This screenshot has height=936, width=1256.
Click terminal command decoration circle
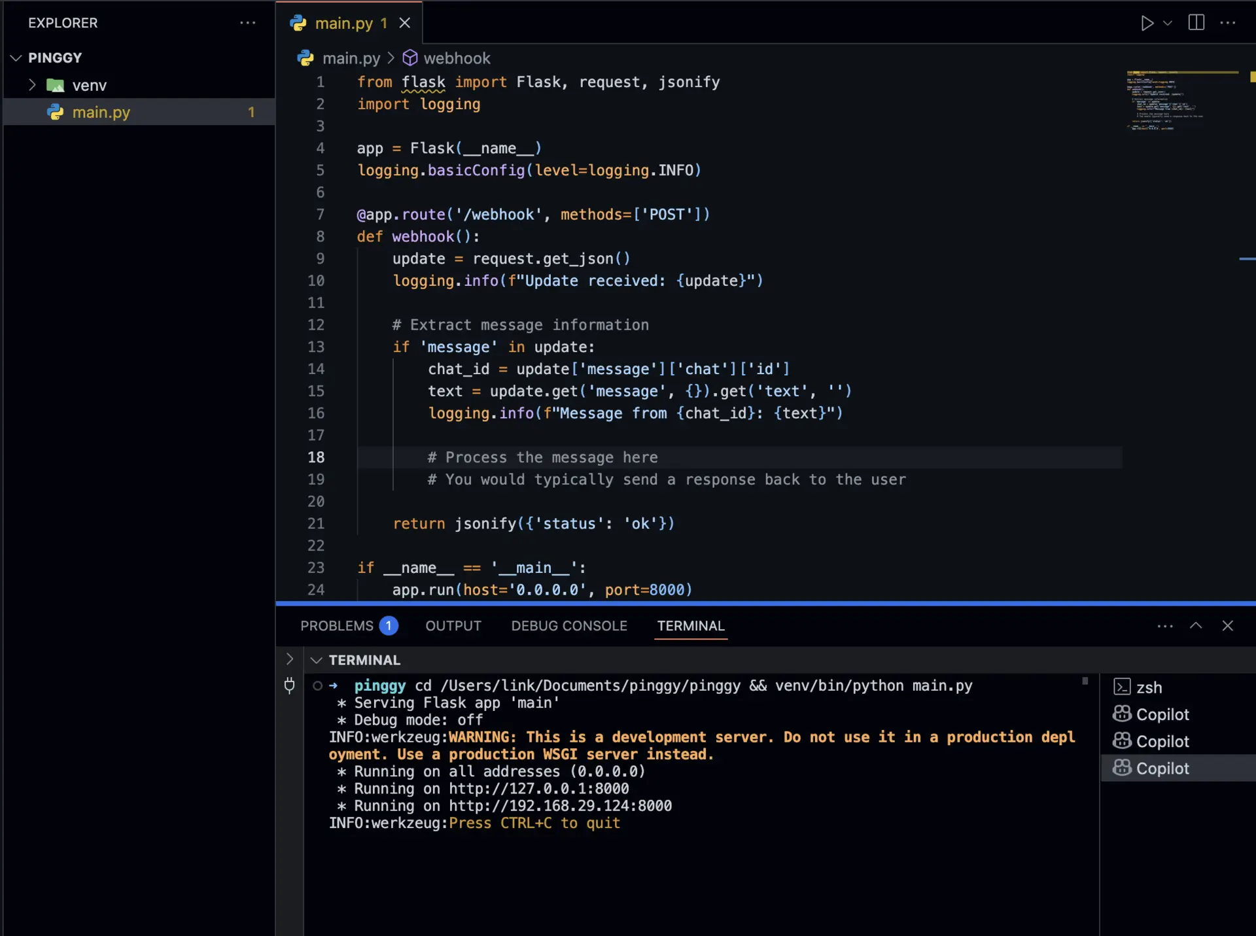pyautogui.click(x=317, y=685)
